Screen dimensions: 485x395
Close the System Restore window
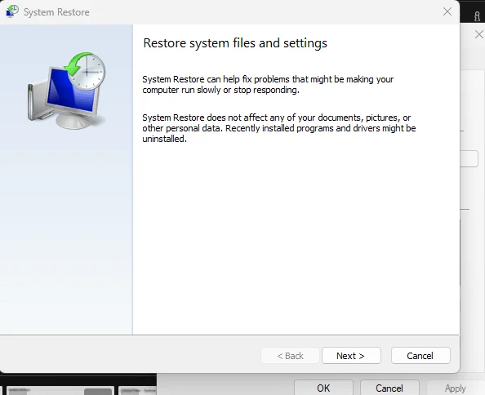[447, 11]
